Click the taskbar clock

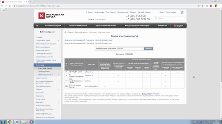tap(216, 122)
